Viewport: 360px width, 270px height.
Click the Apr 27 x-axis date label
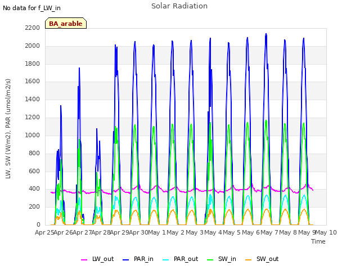[x=82, y=232]
